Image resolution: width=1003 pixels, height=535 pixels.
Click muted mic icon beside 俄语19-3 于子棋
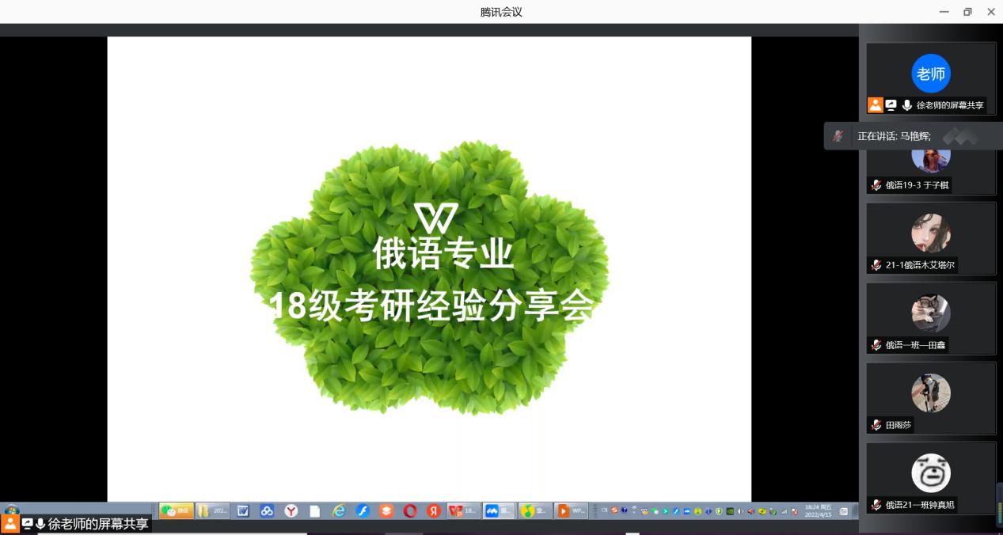click(x=876, y=185)
